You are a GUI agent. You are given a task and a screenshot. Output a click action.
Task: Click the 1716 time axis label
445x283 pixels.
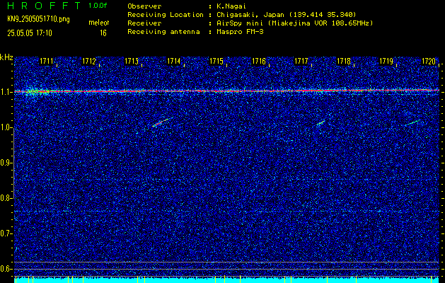click(x=259, y=61)
